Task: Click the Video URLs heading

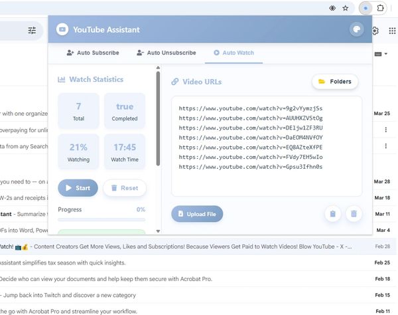Action: (x=202, y=82)
